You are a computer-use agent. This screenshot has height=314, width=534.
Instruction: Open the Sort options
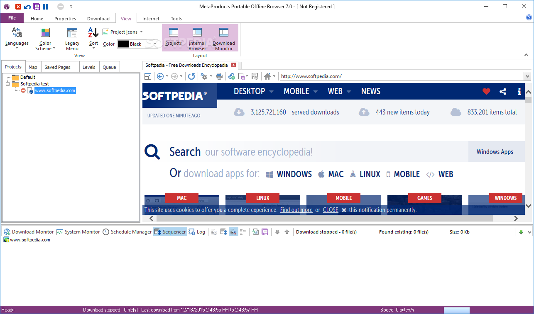[94, 38]
